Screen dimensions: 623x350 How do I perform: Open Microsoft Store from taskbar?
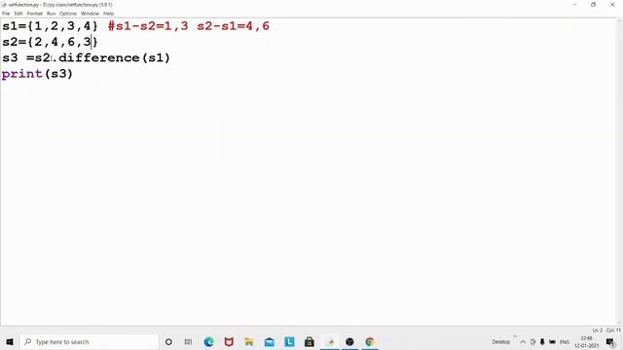pos(310,341)
